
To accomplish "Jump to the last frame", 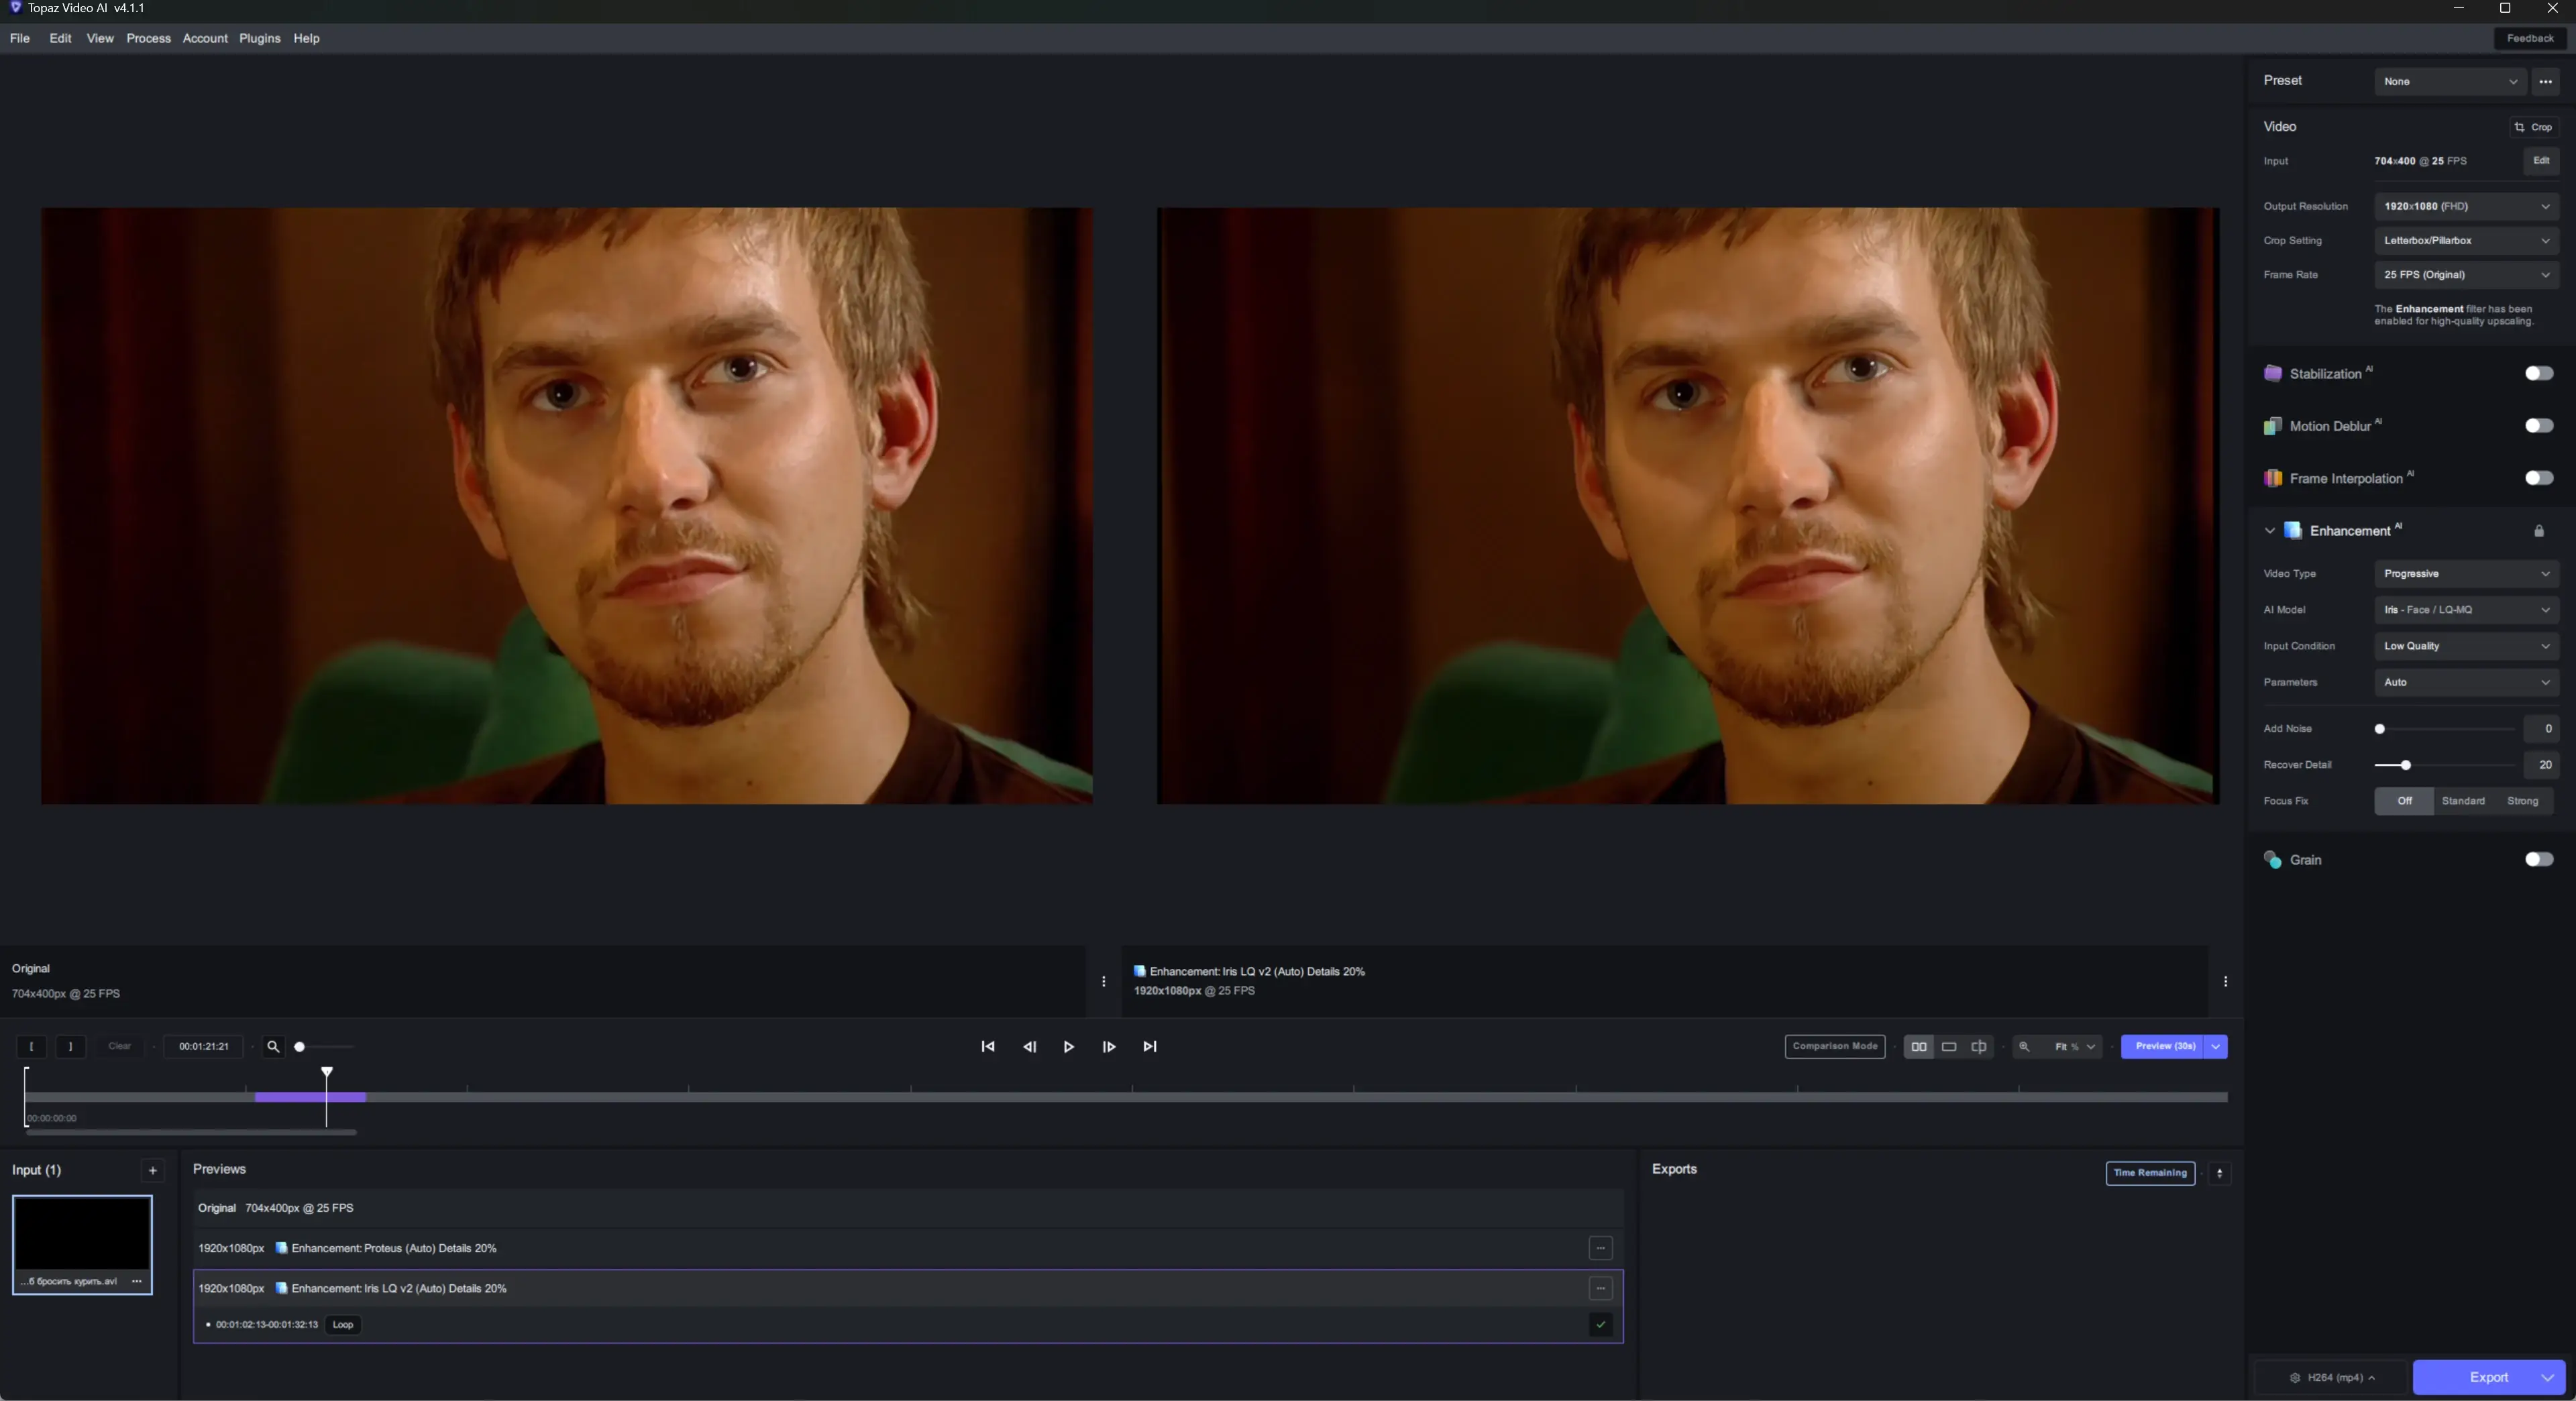I will coord(1150,1047).
